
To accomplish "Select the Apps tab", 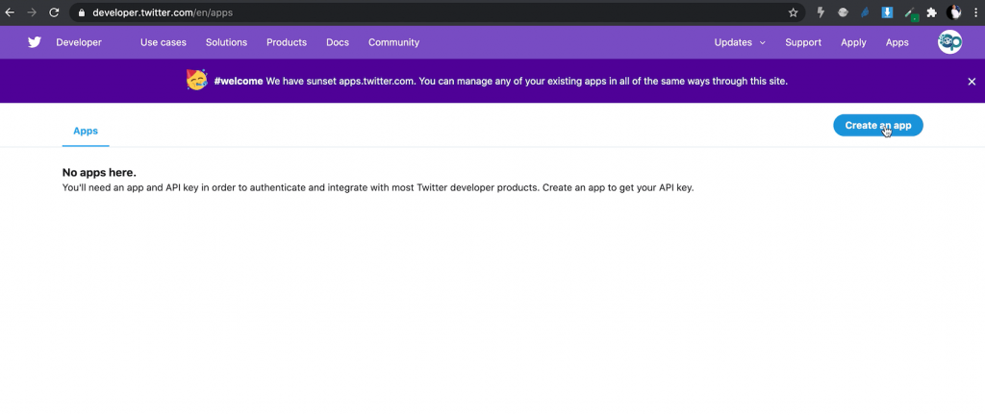I will (86, 131).
